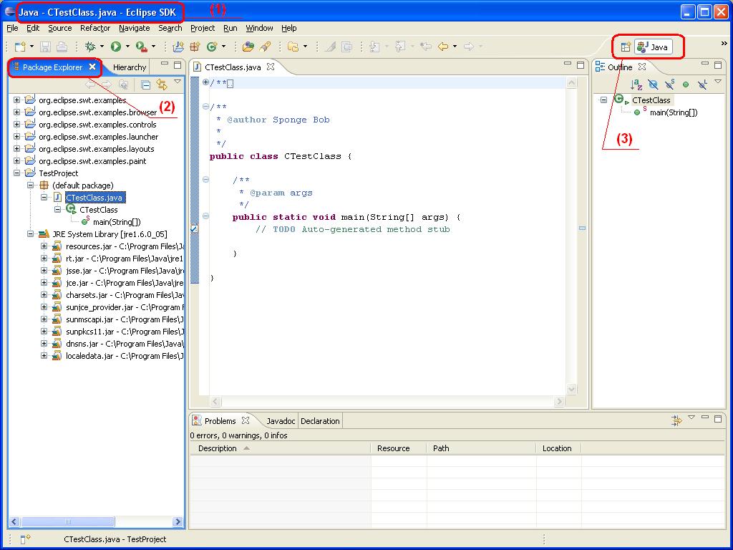Image resolution: width=733 pixels, height=550 pixels.
Task: Collapse the TestProject tree node
Action: point(17,173)
